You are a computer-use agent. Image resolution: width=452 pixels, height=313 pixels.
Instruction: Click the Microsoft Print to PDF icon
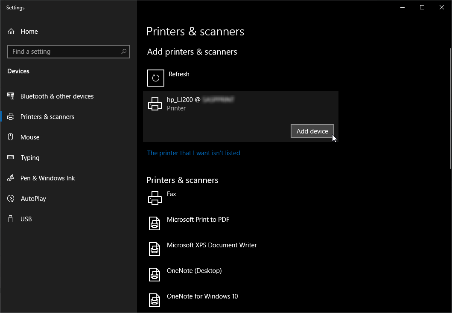click(155, 223)
